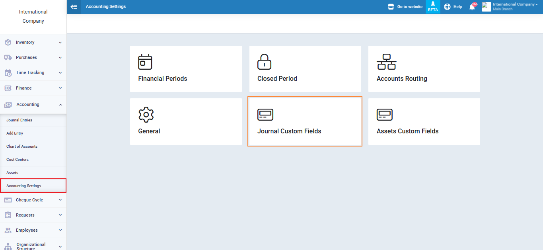The height and width of the screenshot is (250, 543).
Task: Expand the Cheque Cycle menu
Action: 33,200
